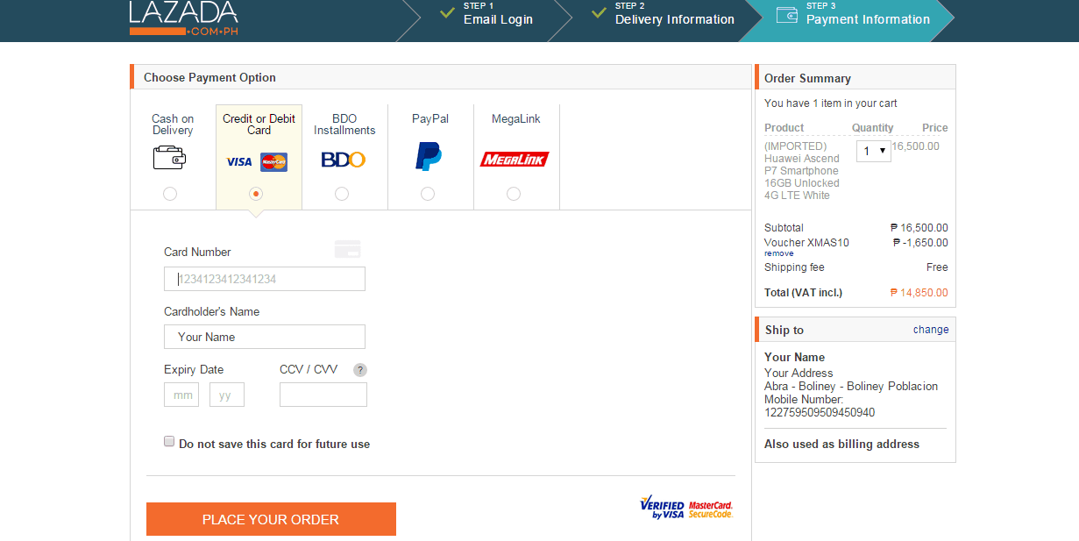
Task: Click the Visa MasterCard card logos
Action: coord(257,161)
